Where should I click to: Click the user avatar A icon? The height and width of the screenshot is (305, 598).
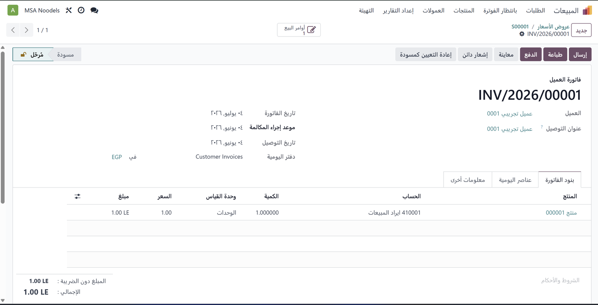(13, 10)
